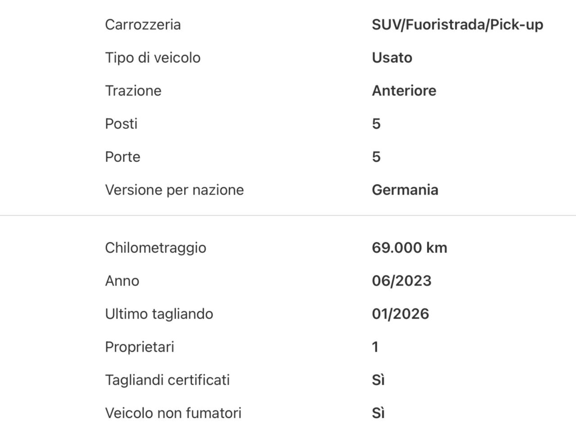This screenshot has height=432, width=576.
Task: Select the SUV/Fuoristrada/Pick-up value
Action: click(457, 24)
